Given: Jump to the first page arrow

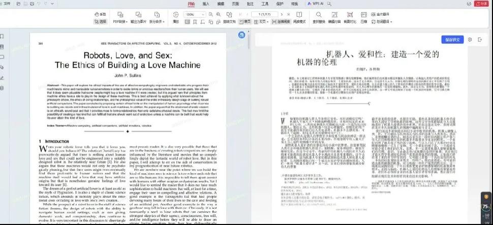Looking at the screenshot, I should pyautogui.click(x=240, y=14).
